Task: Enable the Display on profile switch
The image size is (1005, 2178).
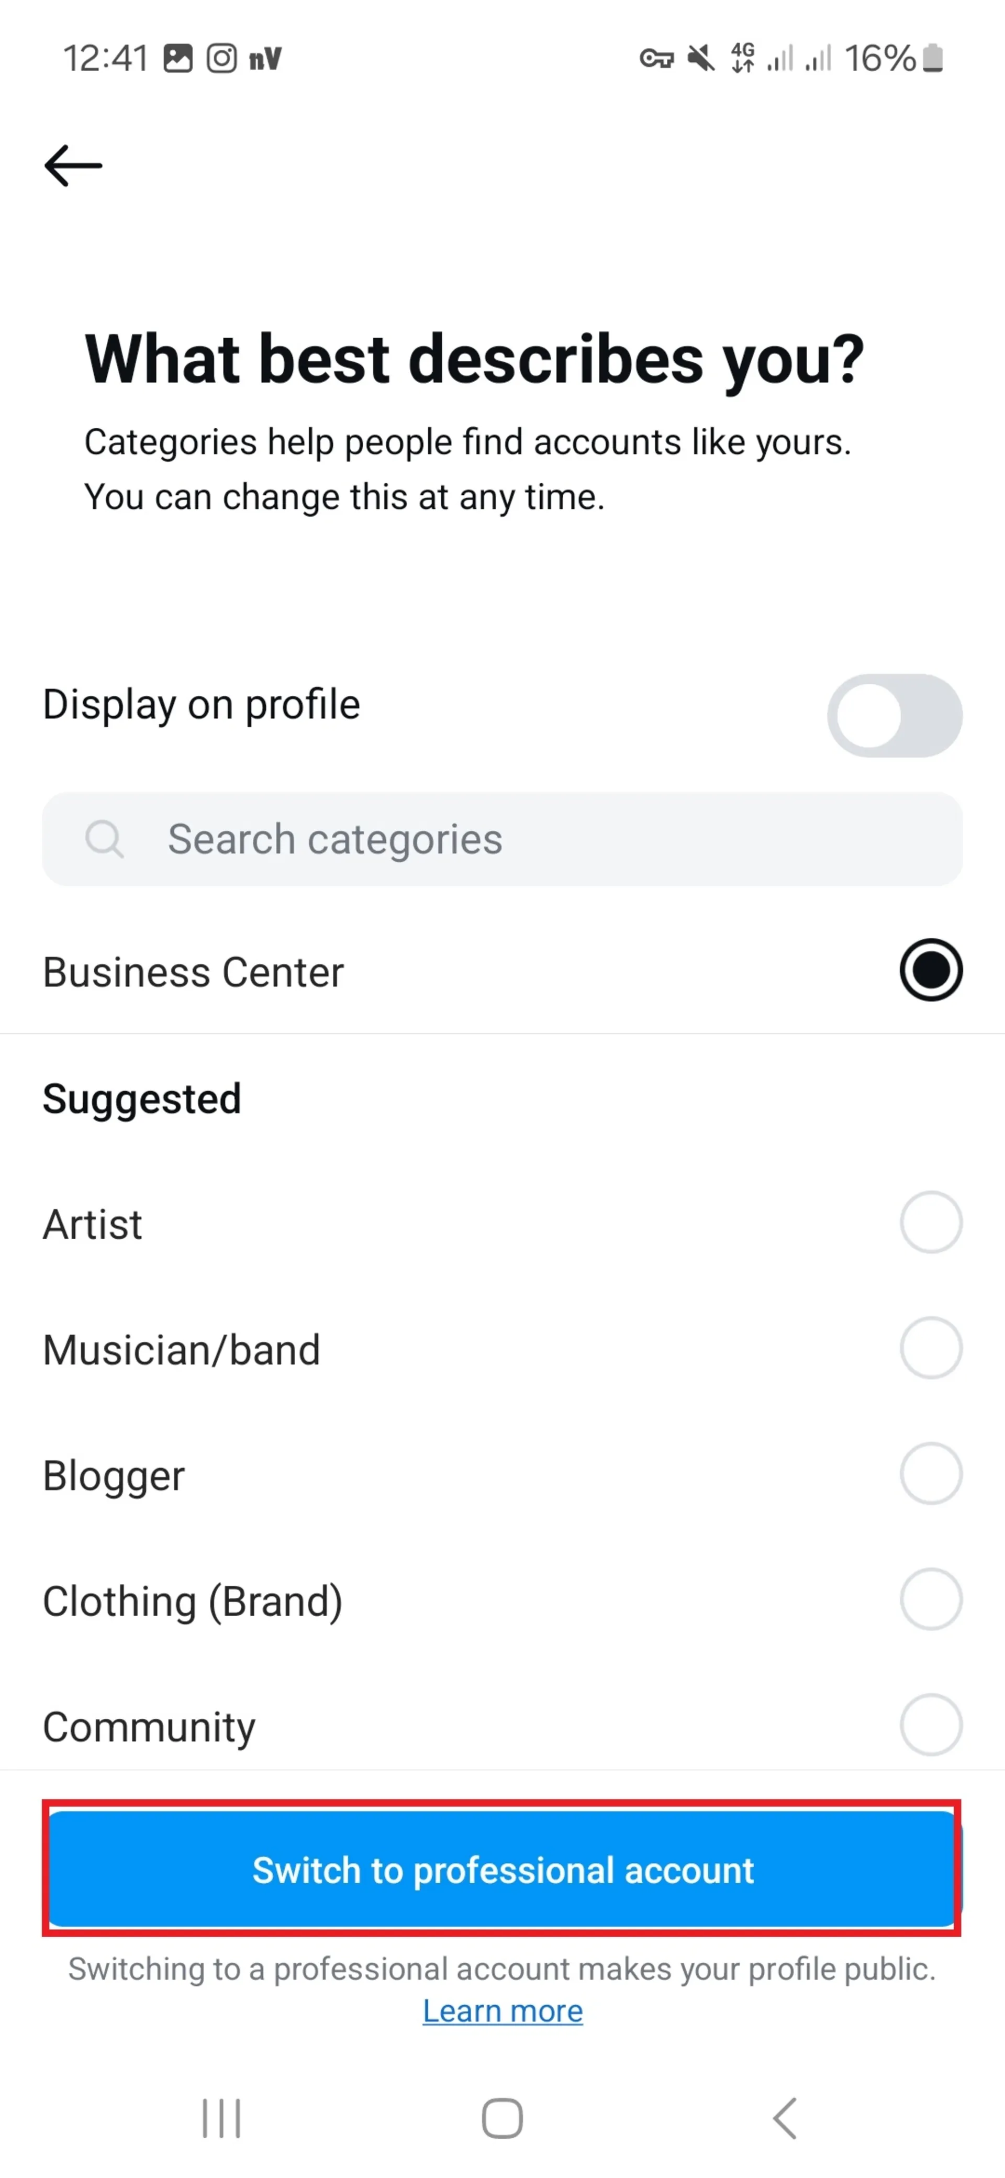Action: pos(894,715)
